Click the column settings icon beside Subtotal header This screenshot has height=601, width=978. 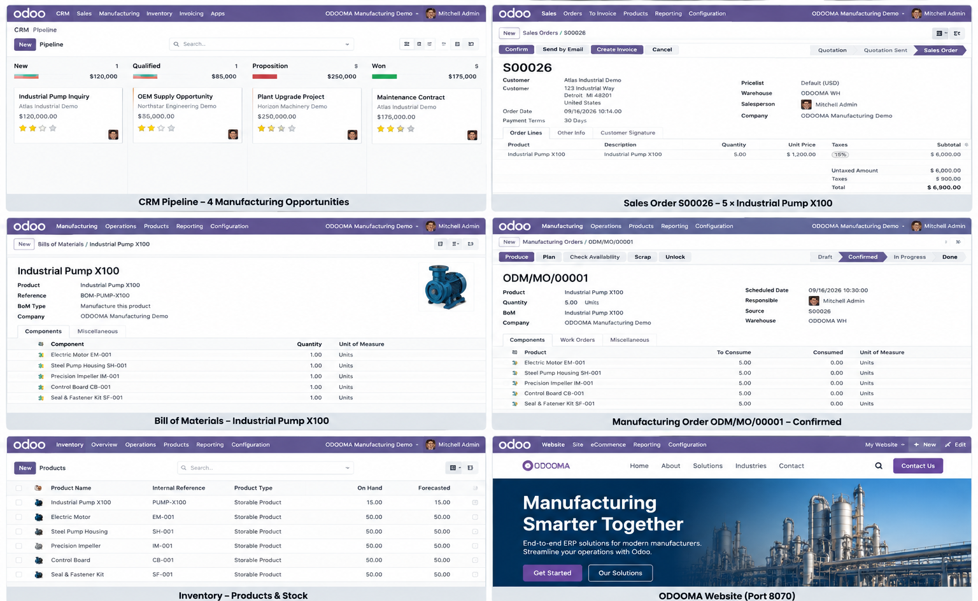click(966, 145)
